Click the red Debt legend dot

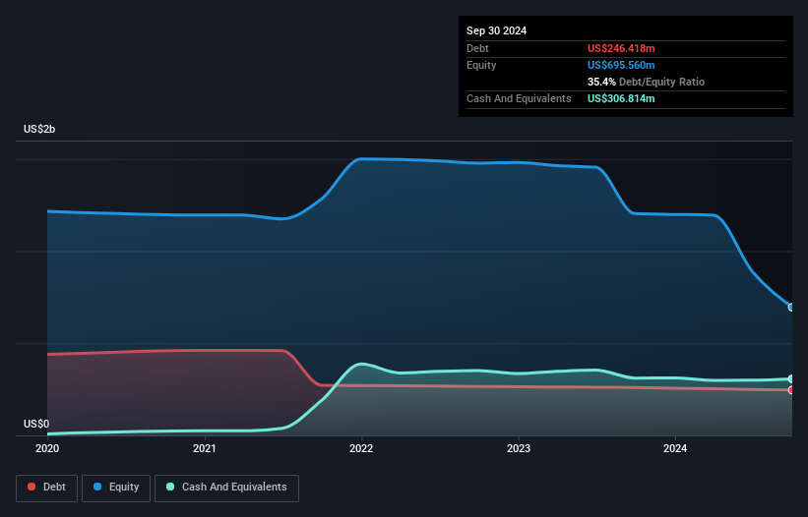click(31, 487)
